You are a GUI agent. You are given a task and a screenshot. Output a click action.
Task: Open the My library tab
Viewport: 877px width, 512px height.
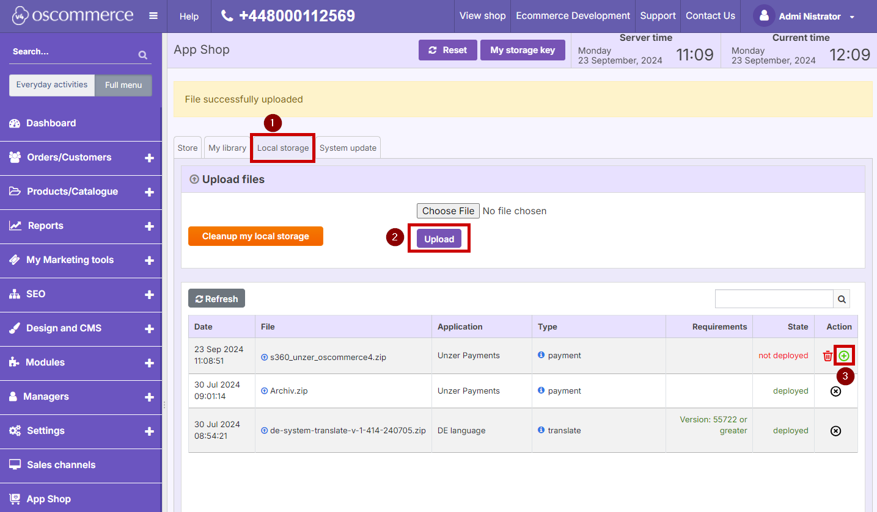click(227, 148)
